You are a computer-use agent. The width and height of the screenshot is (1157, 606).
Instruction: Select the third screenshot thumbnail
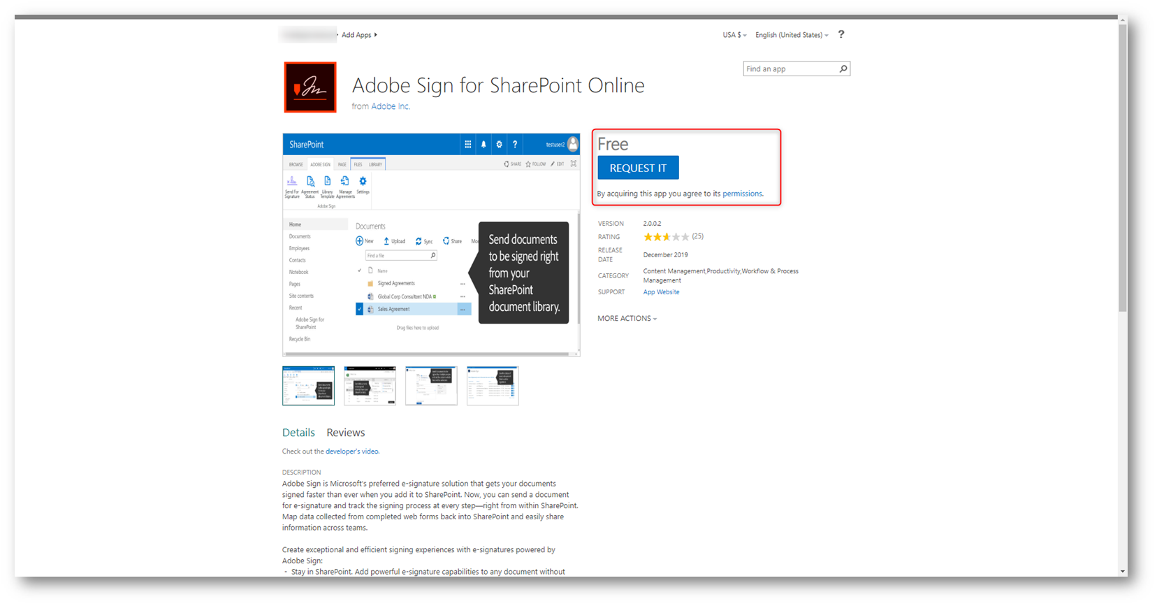tap(431, 386)
